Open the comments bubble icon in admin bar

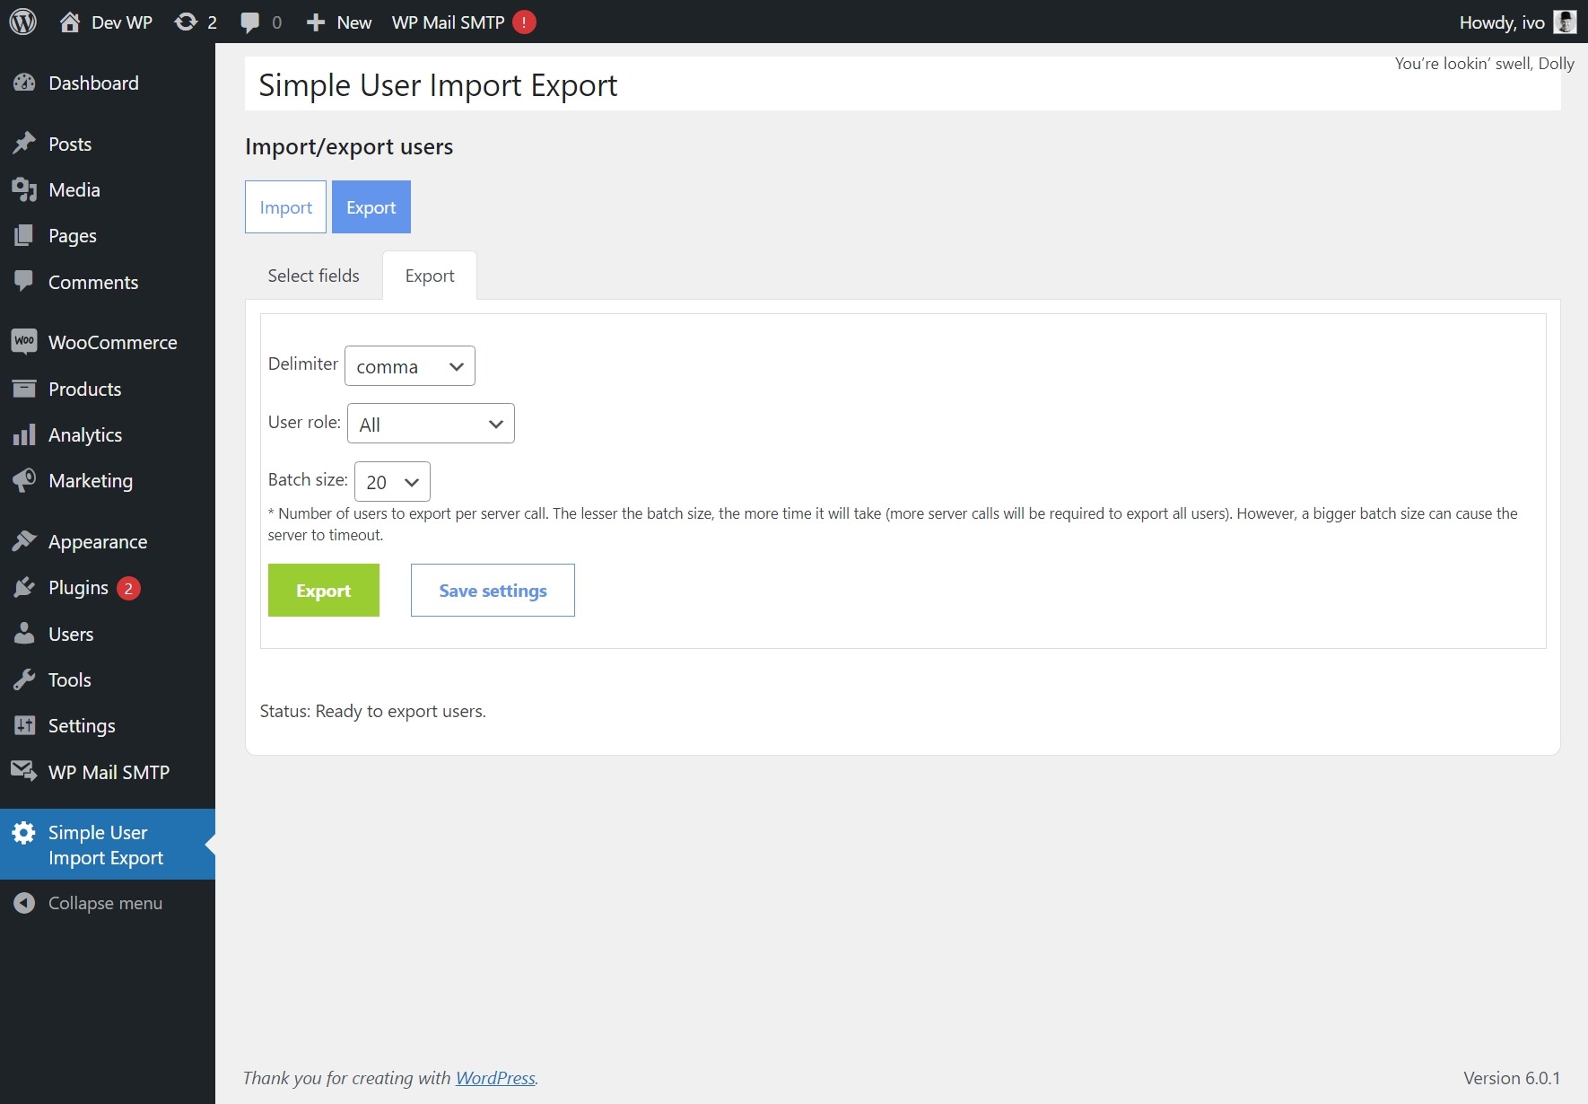(250, 22)
